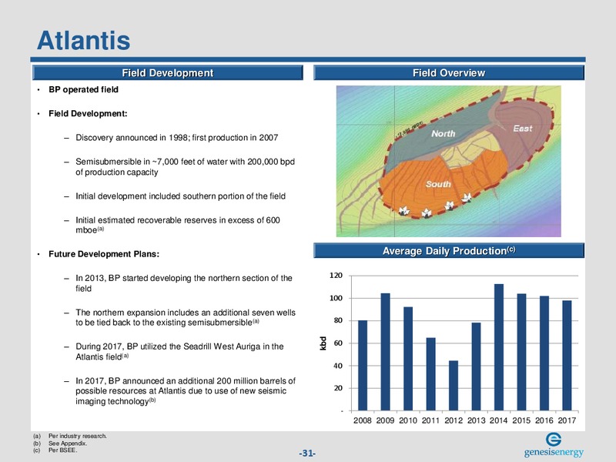Click the 'Per industry research.' footnote
This screenshot has width=616, height=462.
(78, 436)
